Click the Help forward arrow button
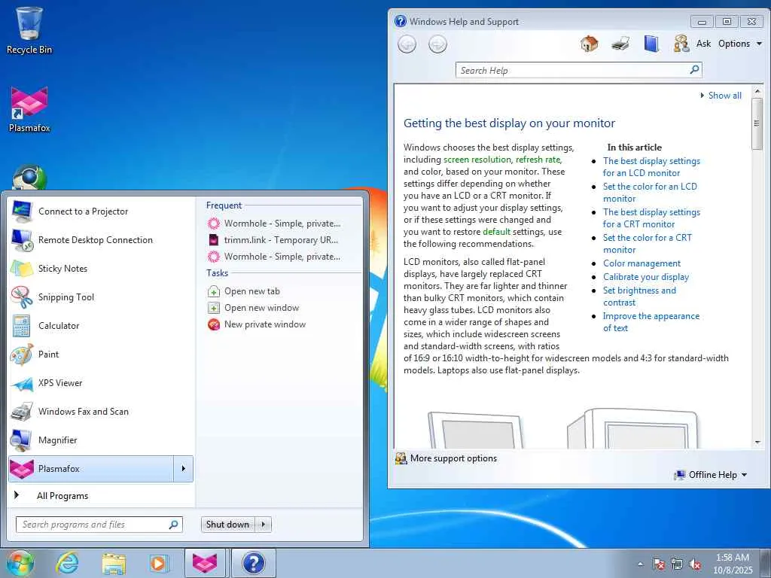Image resolution: width=771 pixels, height=578 pixels. 437,44
